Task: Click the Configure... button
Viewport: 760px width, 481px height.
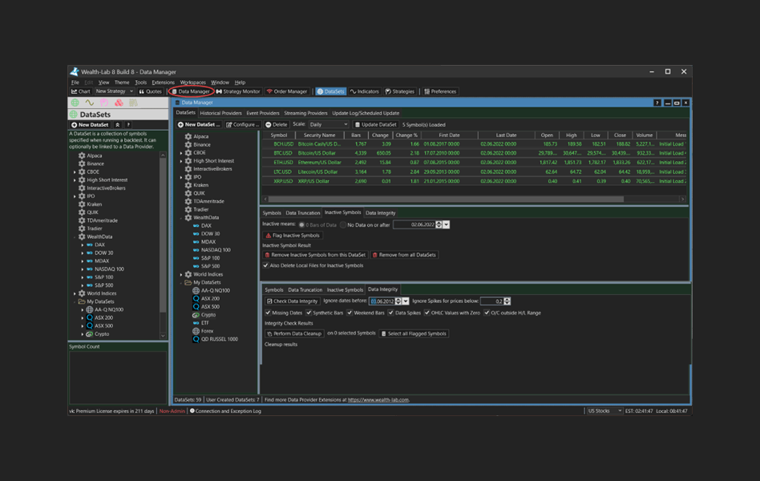Action: click(242, 124)
